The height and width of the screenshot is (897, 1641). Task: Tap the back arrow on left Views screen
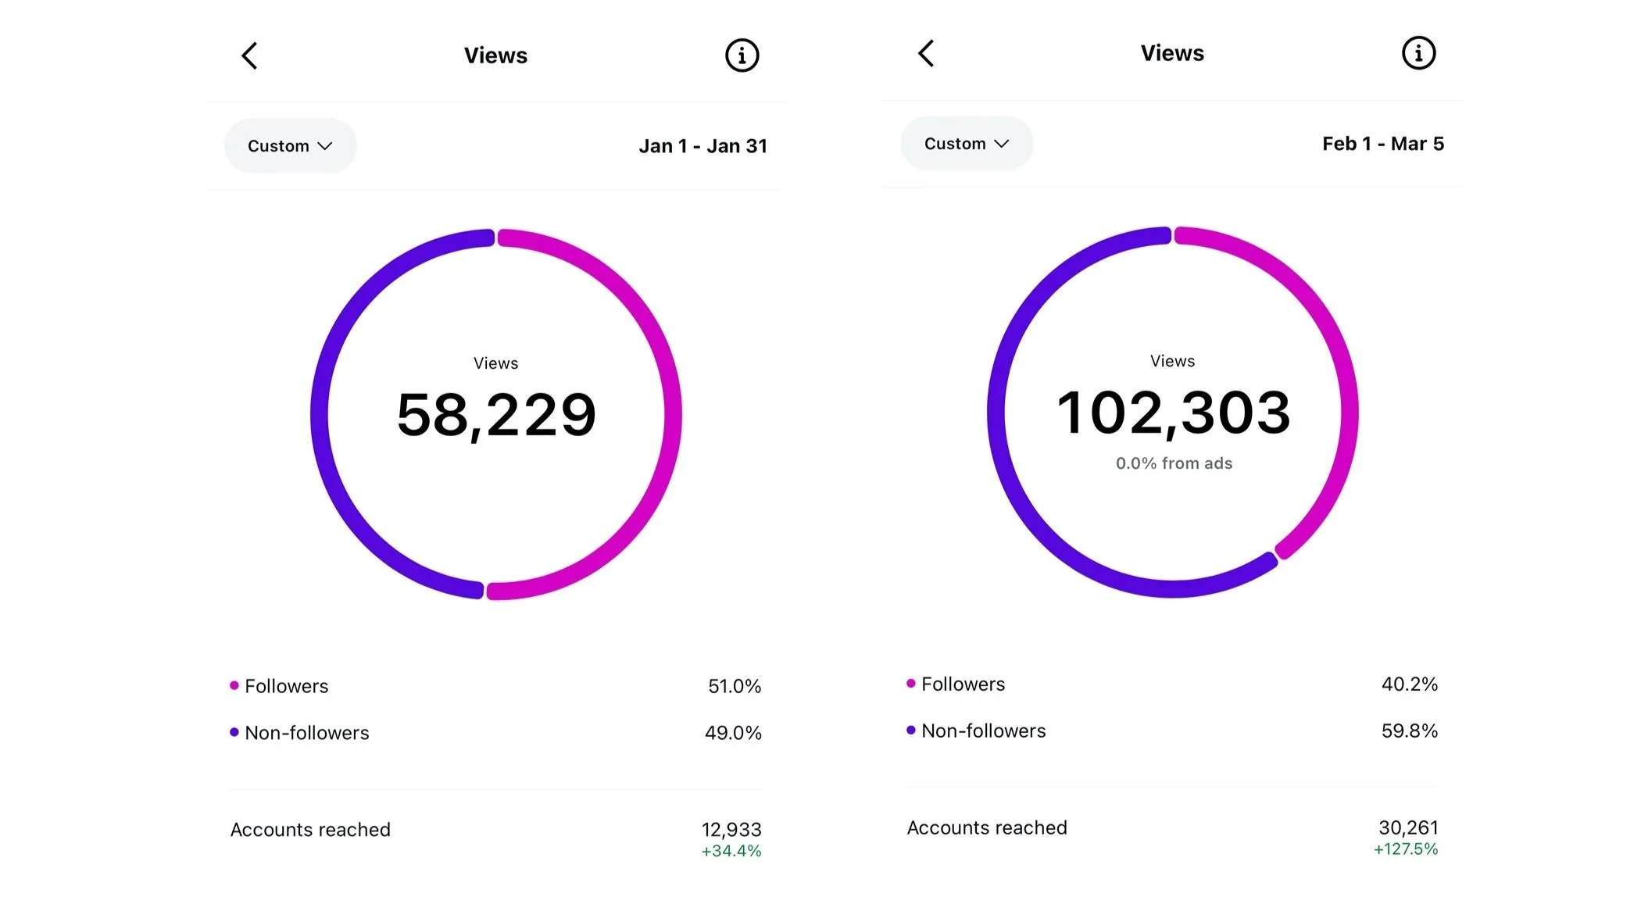pos(249,55)
